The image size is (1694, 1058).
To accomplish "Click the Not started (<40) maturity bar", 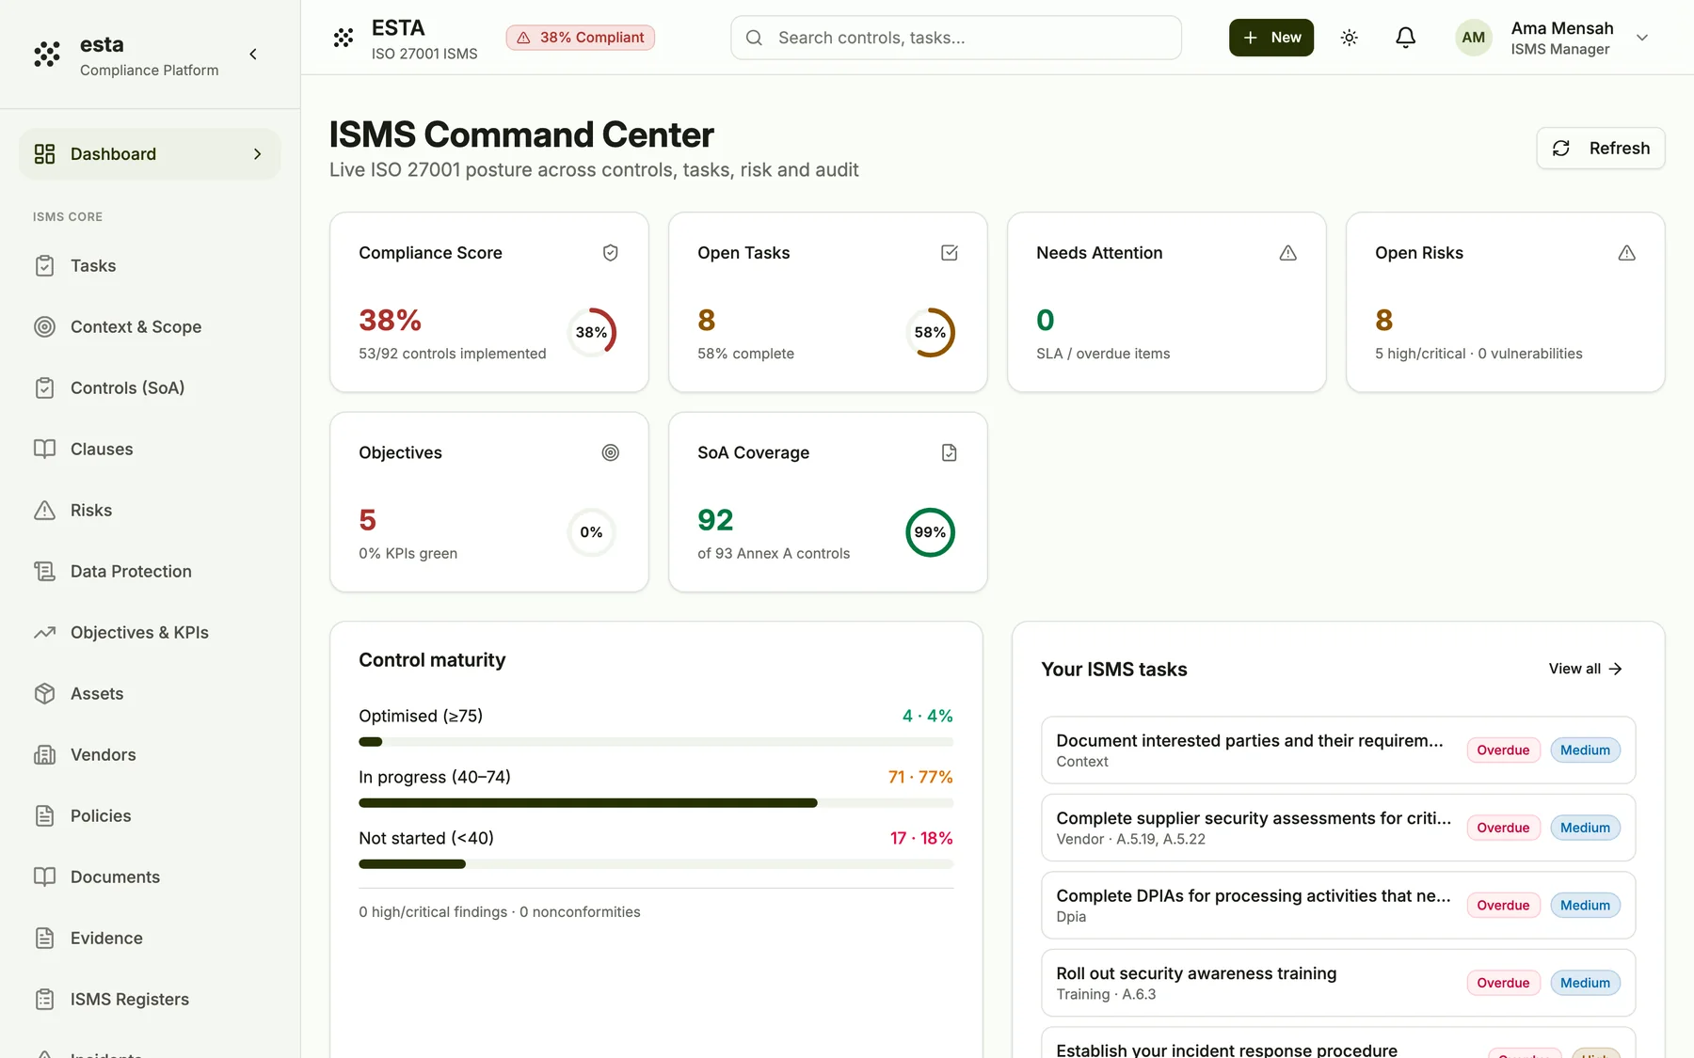I will [656, 864].
